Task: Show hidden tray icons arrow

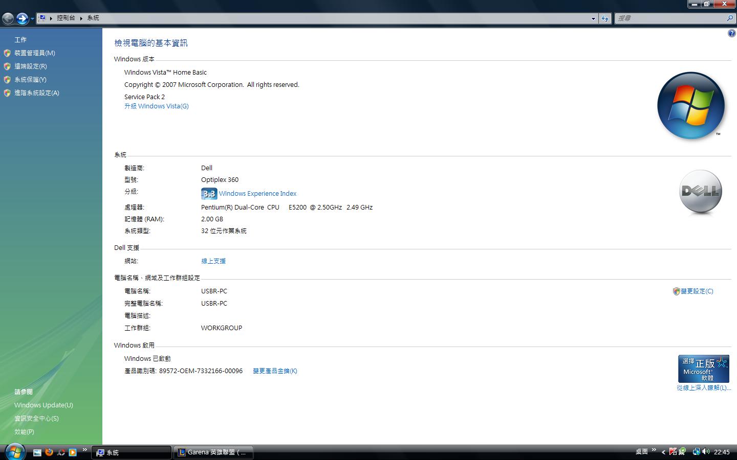Action: (x=663, y=452)
